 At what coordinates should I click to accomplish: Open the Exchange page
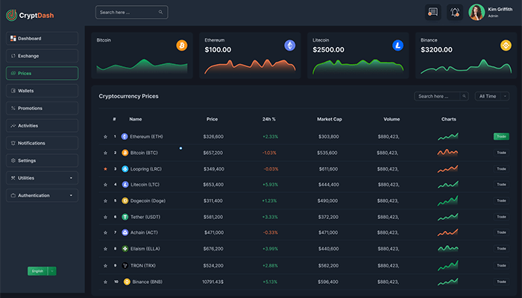point(42,56)
